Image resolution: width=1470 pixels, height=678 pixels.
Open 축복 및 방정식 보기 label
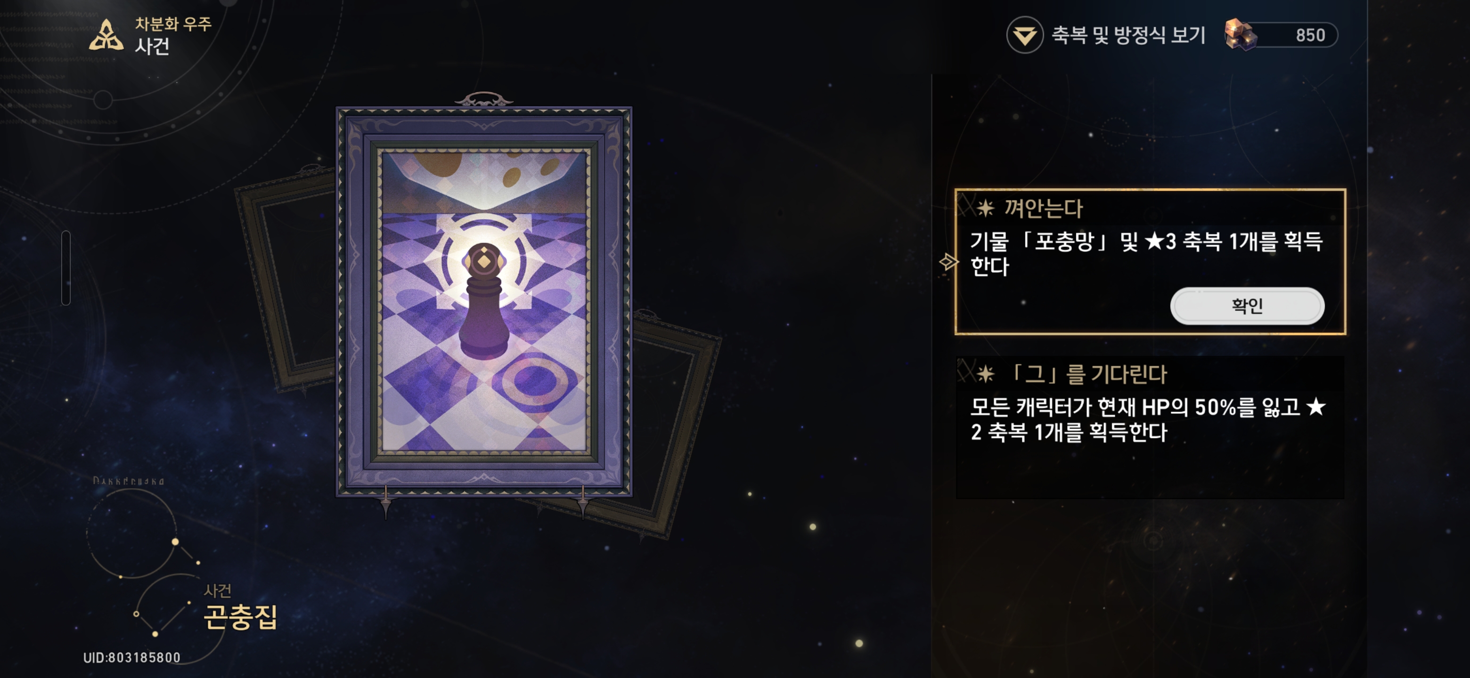pyautogui.click(x=1128, y=35)
